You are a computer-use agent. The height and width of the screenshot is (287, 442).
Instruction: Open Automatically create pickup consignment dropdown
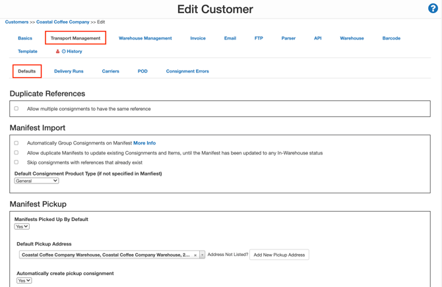[x=24, y=280]
